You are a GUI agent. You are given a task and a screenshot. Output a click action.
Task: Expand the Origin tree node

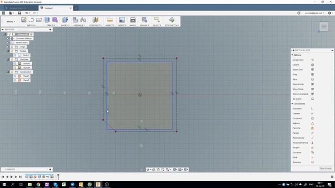coord(8,47)
